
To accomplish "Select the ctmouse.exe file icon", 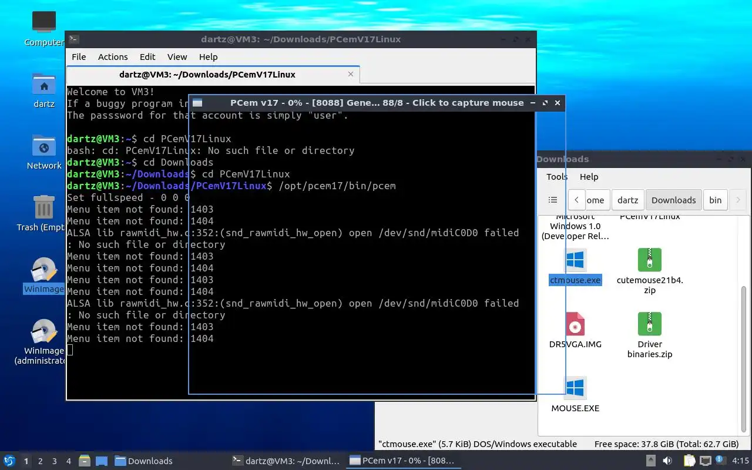I will point(575,260).
